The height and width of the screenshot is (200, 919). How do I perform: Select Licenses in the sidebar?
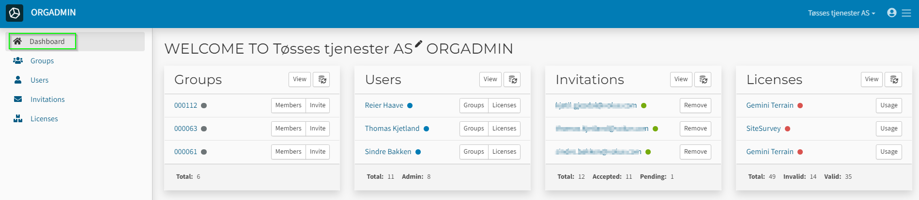pos(44,119)
